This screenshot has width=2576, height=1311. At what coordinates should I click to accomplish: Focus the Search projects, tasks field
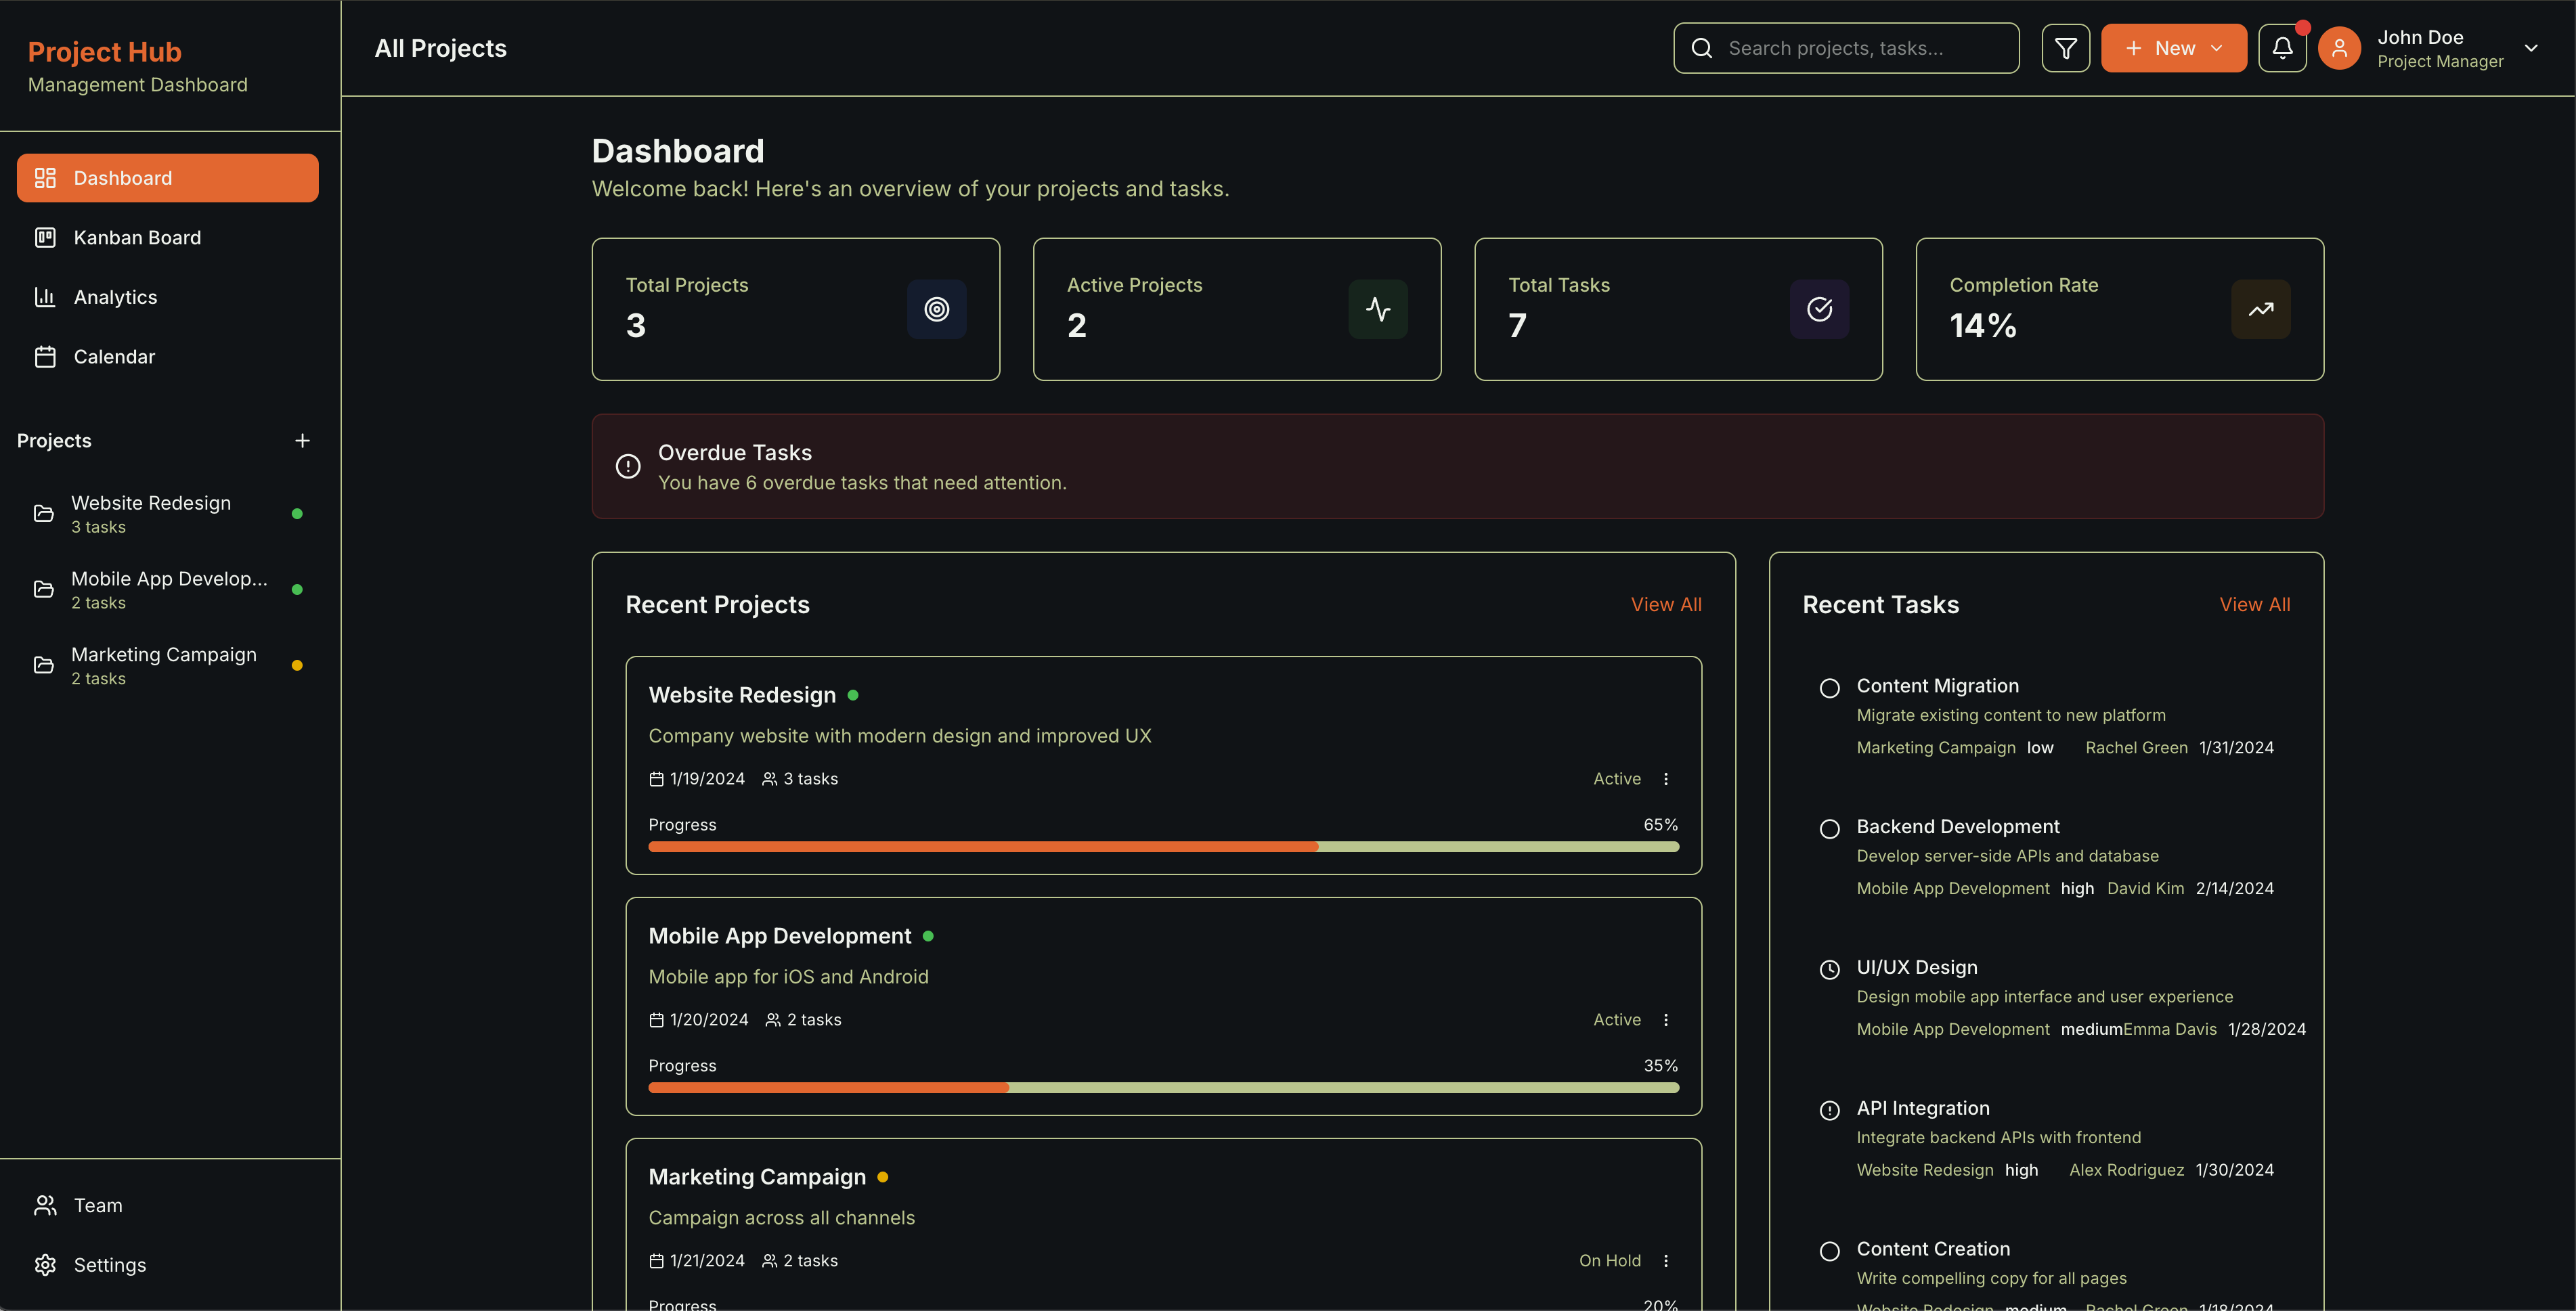[x=1846, y=48]
